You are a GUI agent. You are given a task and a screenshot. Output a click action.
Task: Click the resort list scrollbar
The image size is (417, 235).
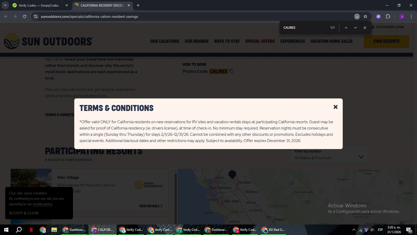(x=175, y=198)
